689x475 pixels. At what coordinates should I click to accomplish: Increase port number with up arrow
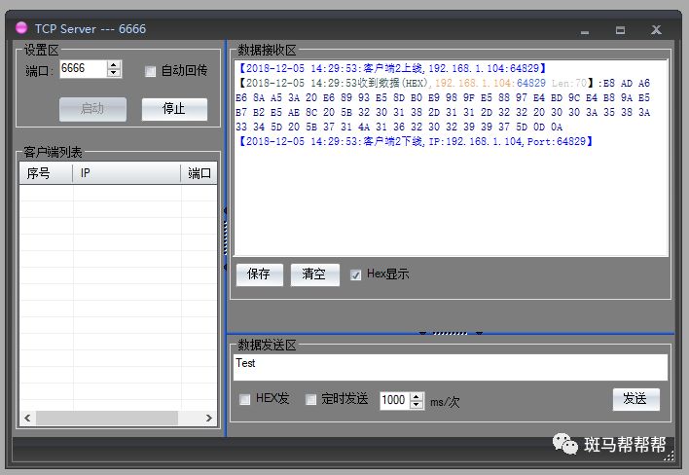114,64
